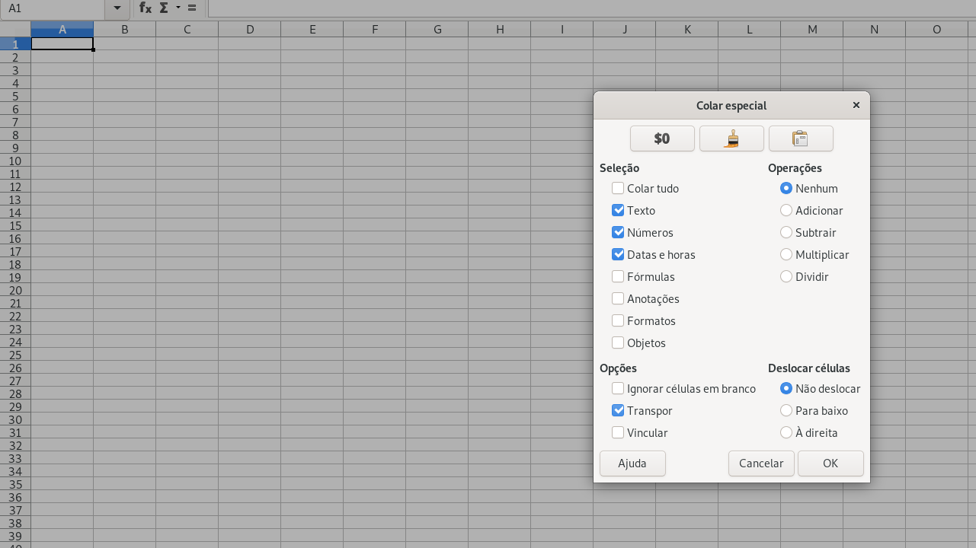The width and height of the screenshot is (976, 548).
Task: Click cell A1 in the spreadsheet
Action: [62, 44]
